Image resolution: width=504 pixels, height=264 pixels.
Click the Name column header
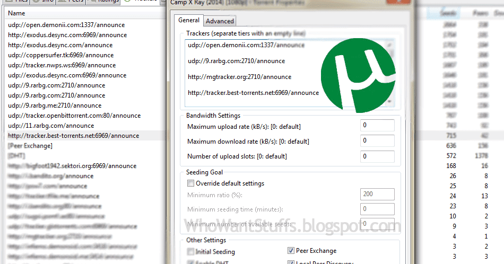pos(16,13)
